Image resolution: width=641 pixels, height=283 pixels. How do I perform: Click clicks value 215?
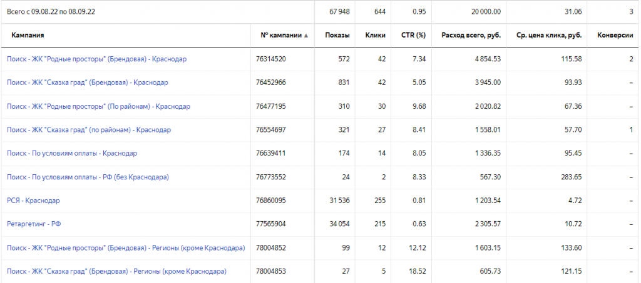[x=380, y=224]
